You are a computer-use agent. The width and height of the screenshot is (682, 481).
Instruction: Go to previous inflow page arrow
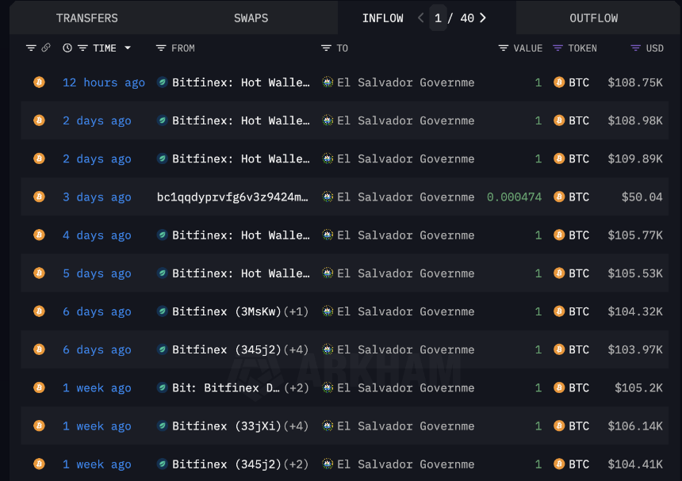tap(420, 17)
